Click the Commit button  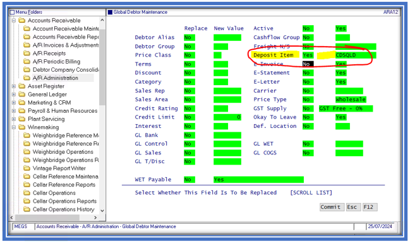(332, 207)
